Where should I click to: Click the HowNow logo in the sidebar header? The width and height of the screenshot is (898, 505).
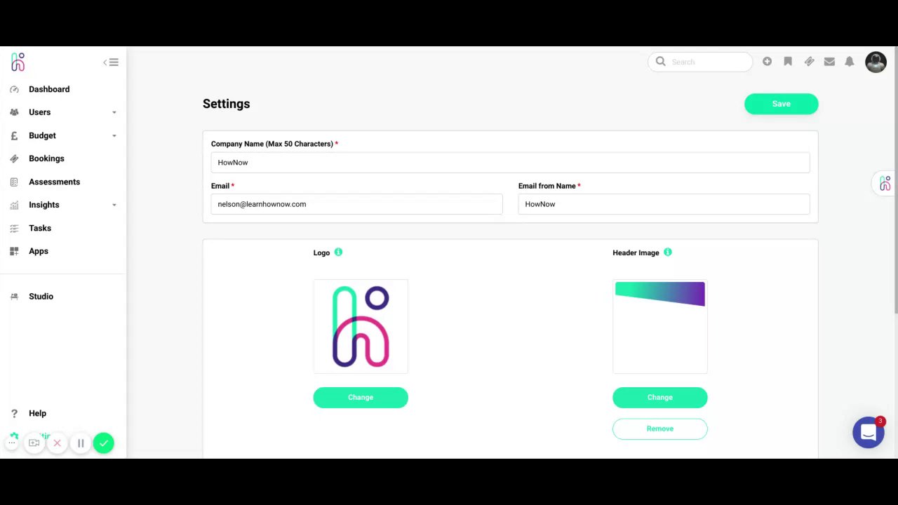pyautogui.click(x=18, y=62)
